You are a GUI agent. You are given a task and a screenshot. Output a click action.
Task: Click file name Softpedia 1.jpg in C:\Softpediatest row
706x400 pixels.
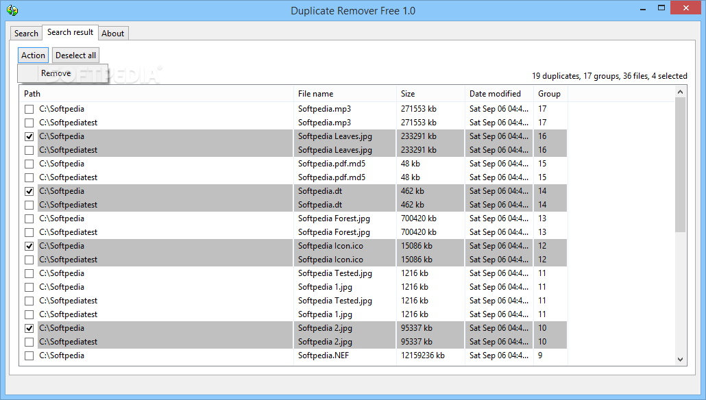click(x=325, y=314)
